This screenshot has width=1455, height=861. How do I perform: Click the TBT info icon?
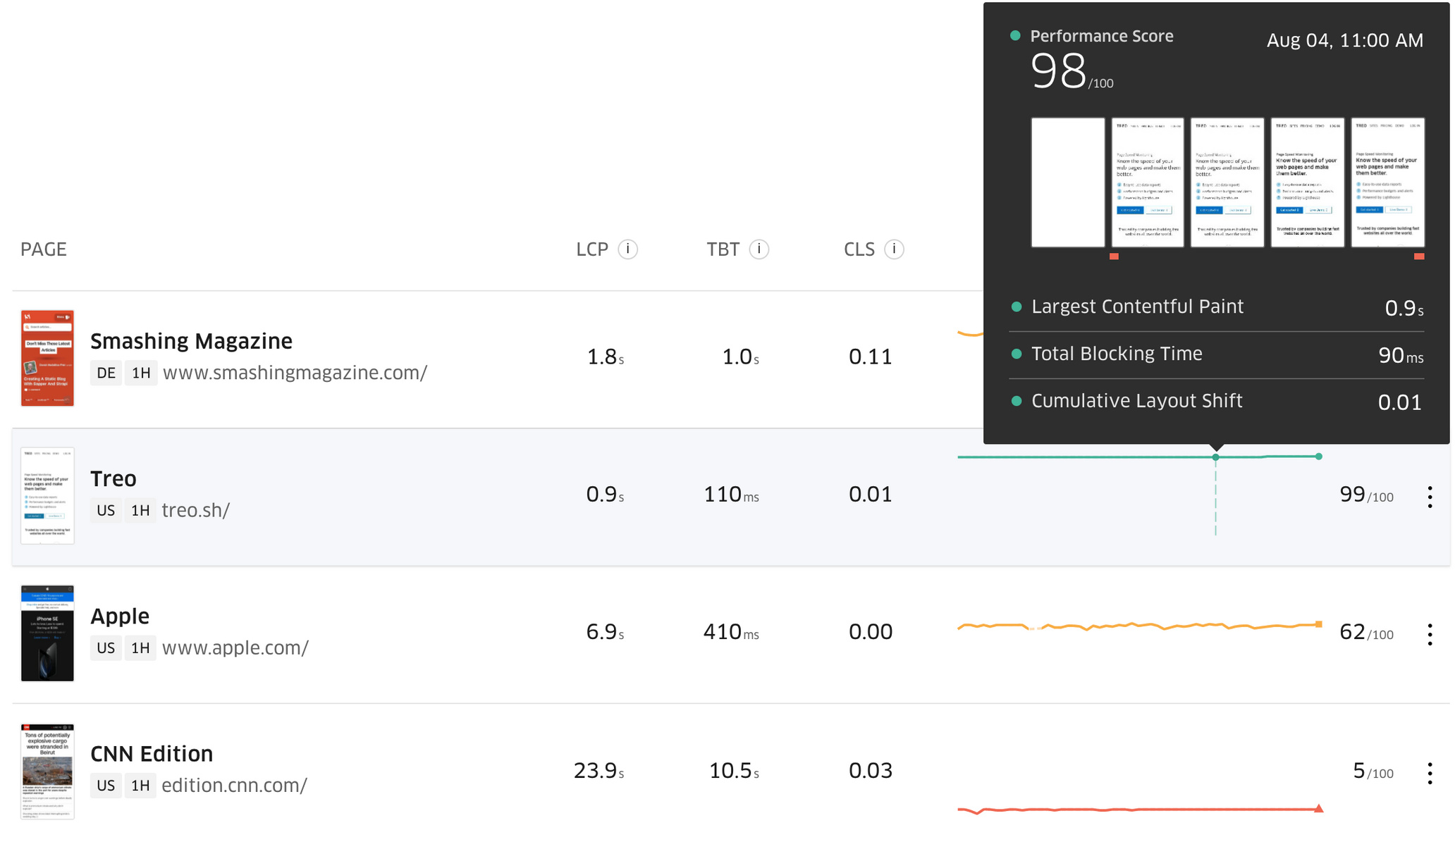pyautogui.click(x=759, y=249)
